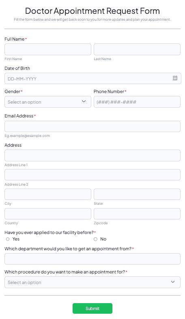Viewport: 185px width, 319px height.
Task: Click the procedure dropdown chevron arrow
Action: [x=173, y=282]
